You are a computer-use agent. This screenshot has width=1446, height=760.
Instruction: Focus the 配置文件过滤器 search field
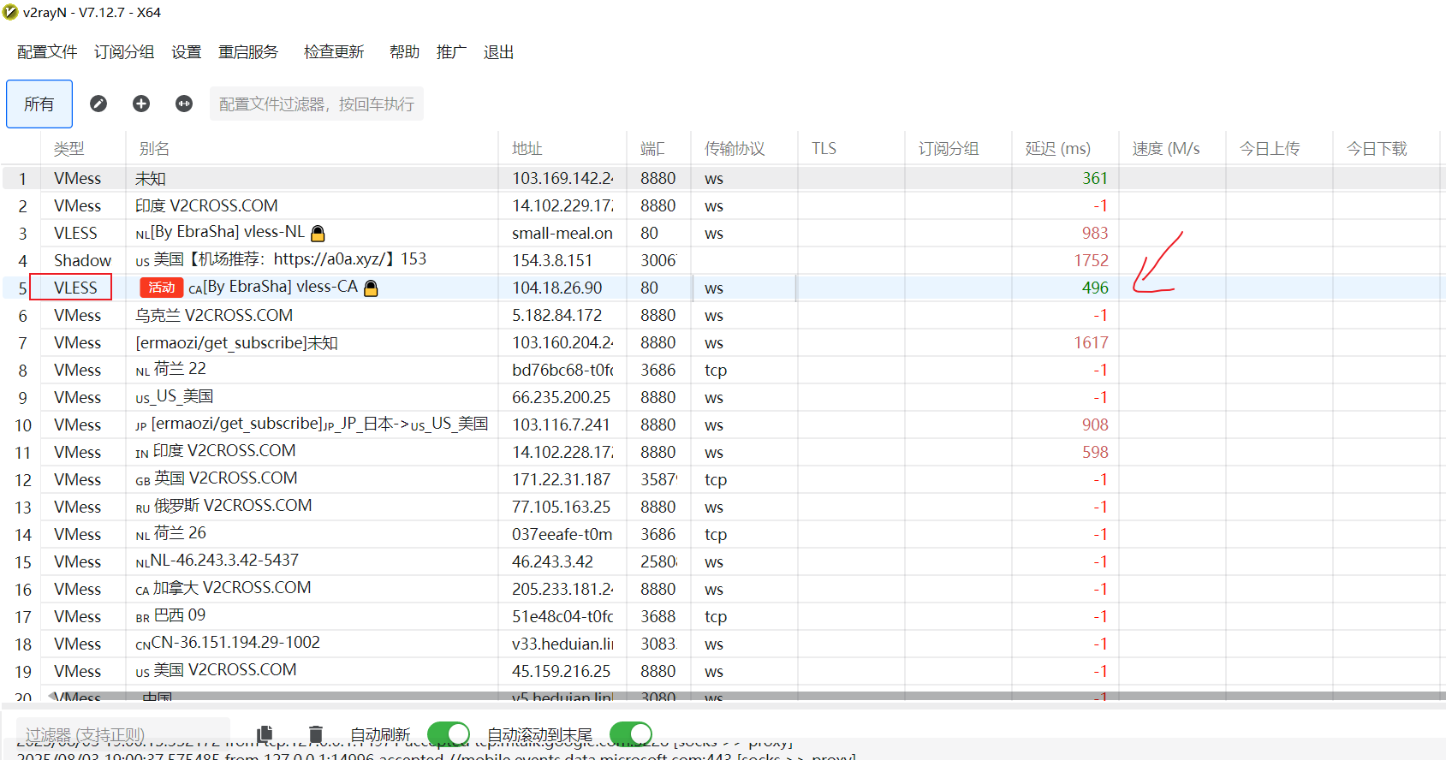tap(317, 104)
